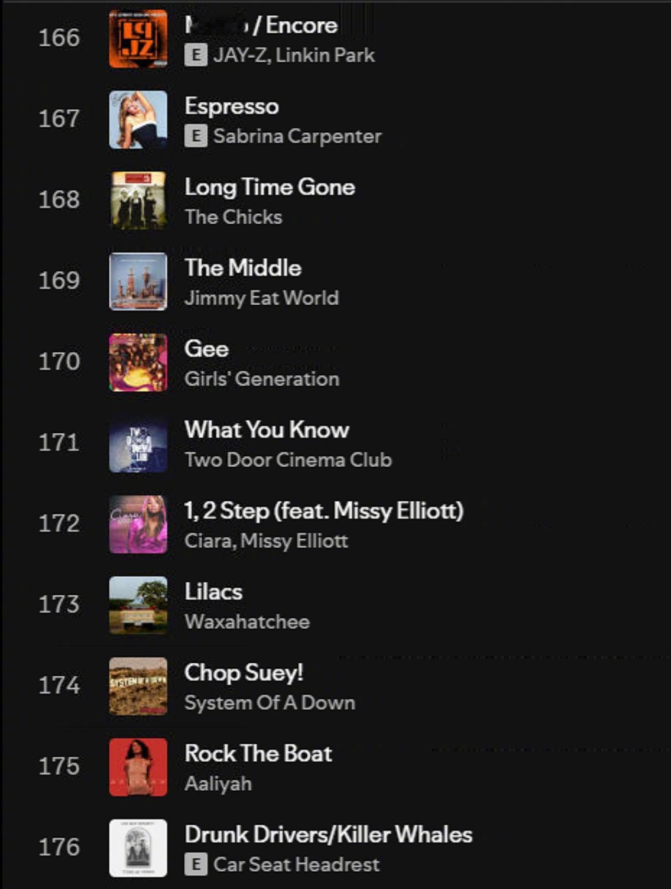Click the Gee album artwork
Image resolution: width=671 pixels, height=889 pixels.
coord(138,362)
